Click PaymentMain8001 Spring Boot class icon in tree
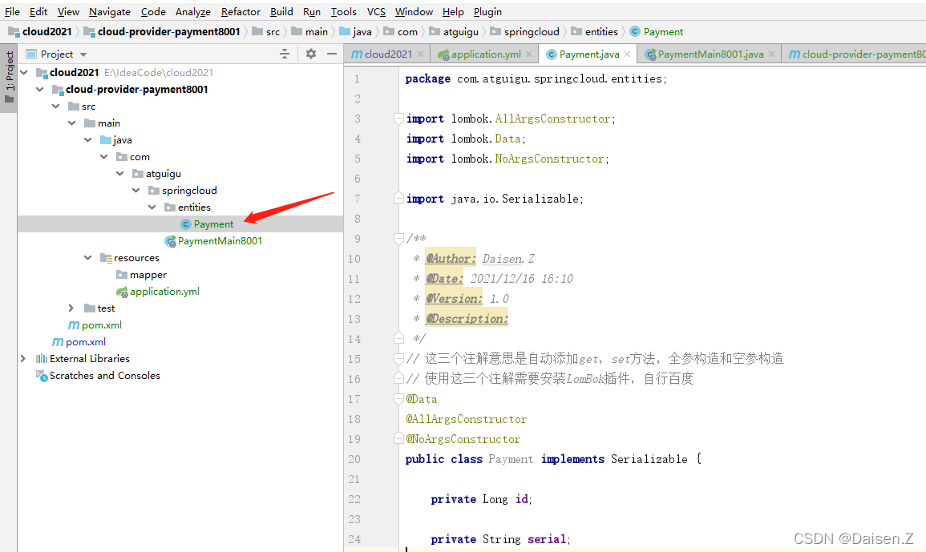 click(x=170, y=241)
